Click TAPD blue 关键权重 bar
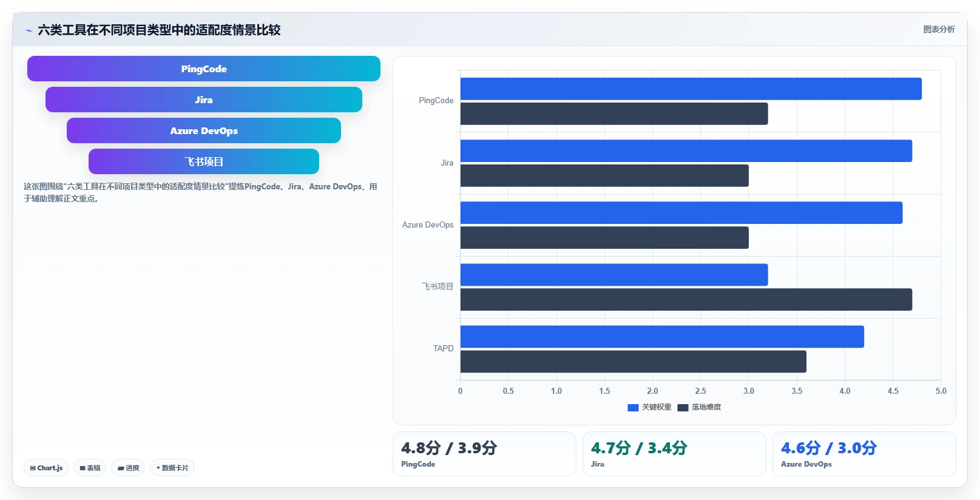980x500 pixels. (662, 337)
